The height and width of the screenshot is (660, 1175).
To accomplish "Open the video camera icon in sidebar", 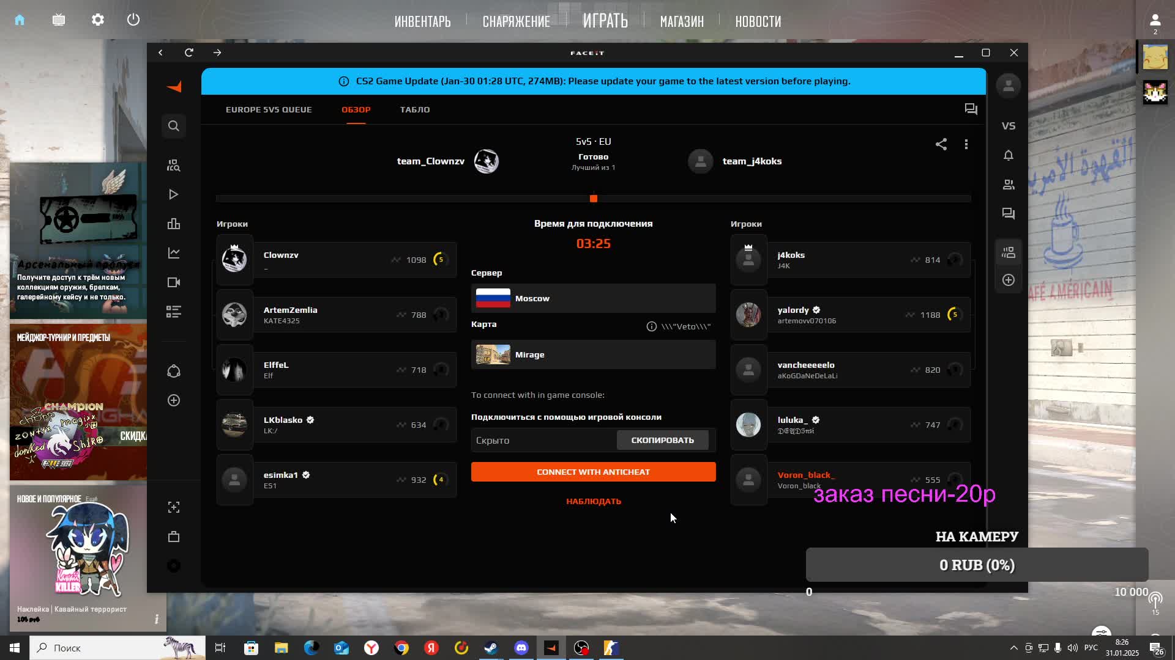I will click(x=174, y=282).
